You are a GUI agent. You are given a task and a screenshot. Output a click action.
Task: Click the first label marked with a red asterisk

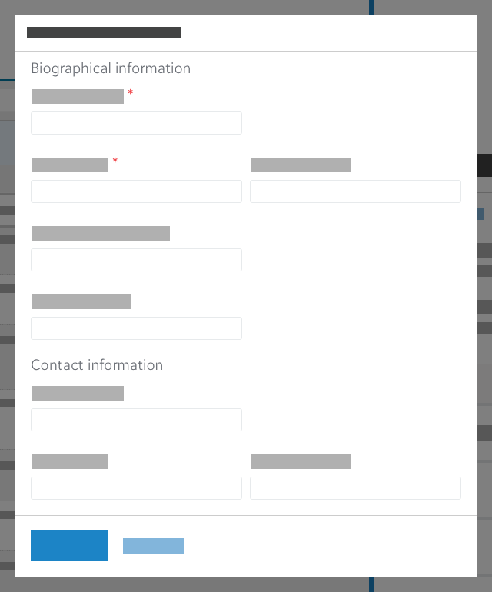[78, 96]
